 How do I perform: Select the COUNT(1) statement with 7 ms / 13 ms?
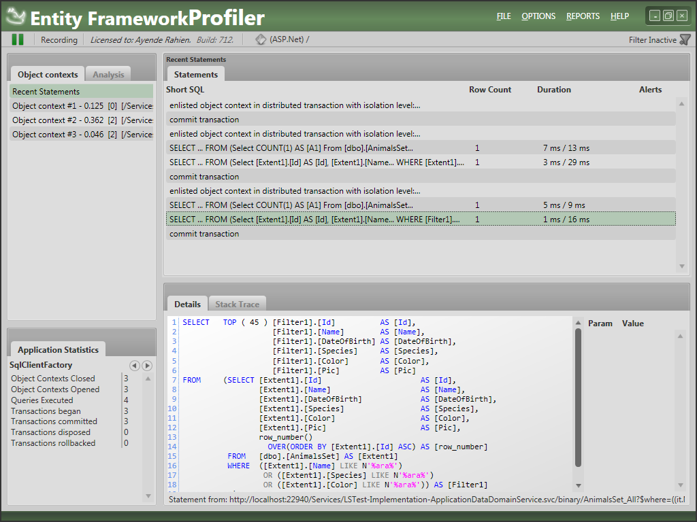421,147
